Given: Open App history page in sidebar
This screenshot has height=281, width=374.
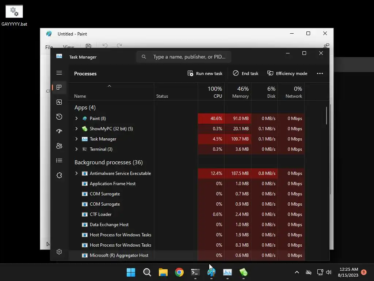Looking at the screenshot, I should coord(59,117).
